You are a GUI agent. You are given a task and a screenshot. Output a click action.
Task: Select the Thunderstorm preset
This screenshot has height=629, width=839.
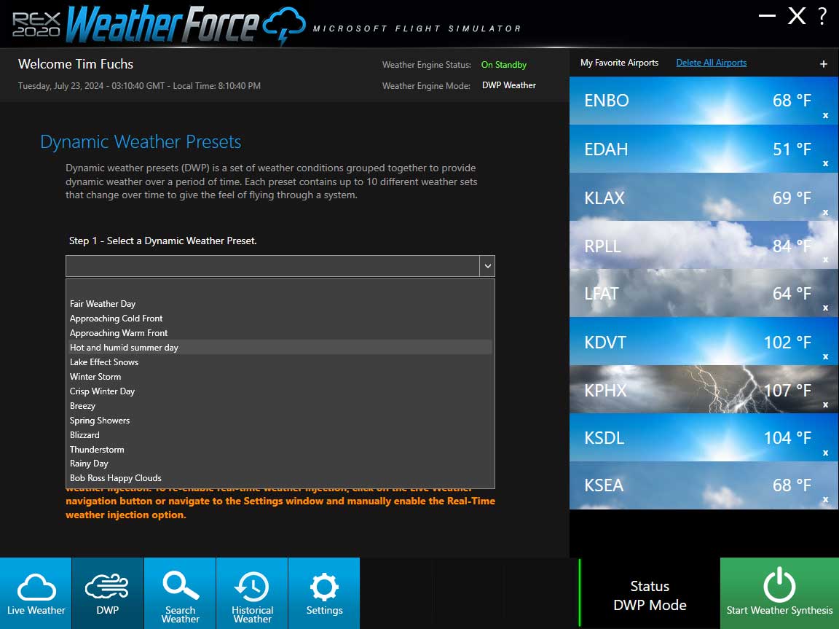pos(97,449)
